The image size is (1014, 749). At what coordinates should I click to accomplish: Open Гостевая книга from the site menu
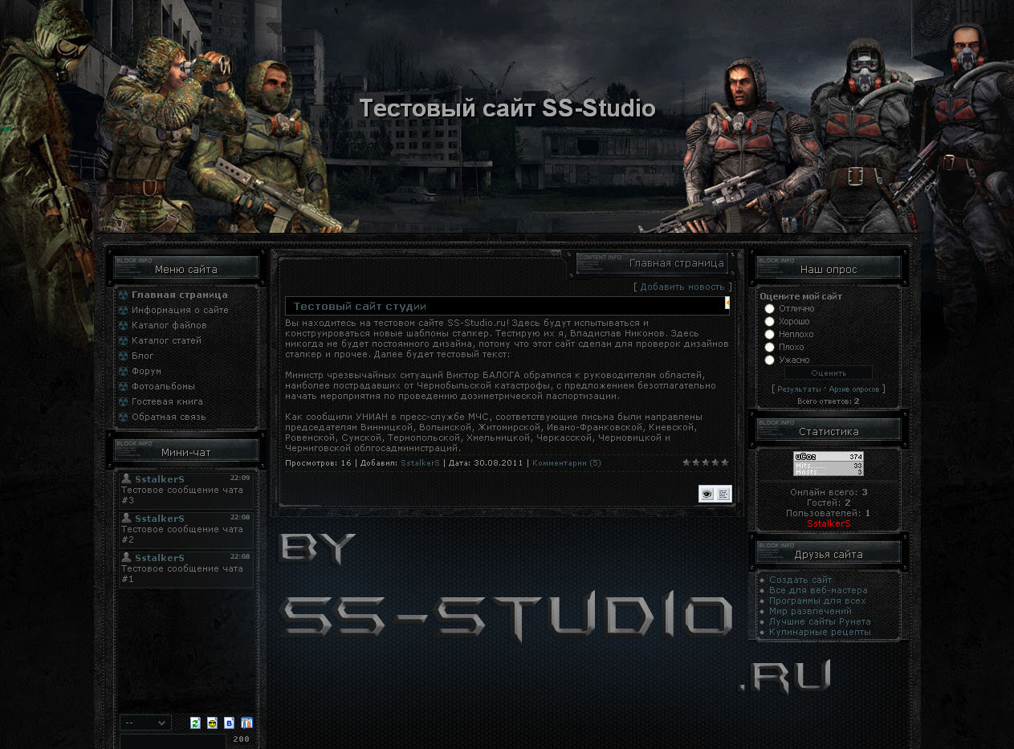tap(167, 401)
